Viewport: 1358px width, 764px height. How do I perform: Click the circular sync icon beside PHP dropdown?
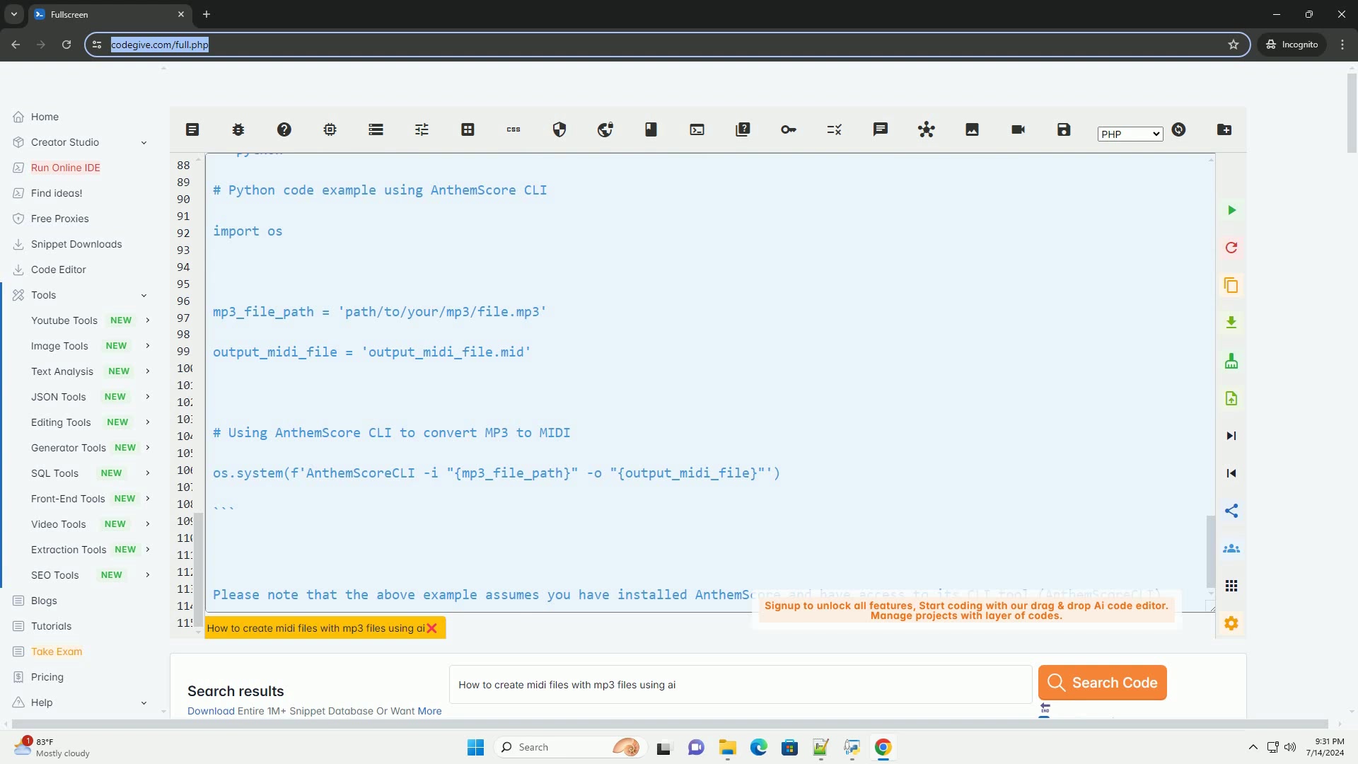(1178, 129)
